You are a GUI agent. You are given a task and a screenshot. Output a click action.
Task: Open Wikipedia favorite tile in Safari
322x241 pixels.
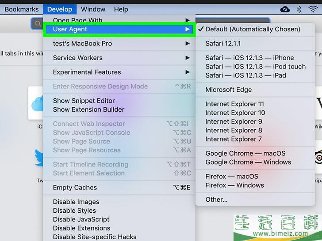[318, 103]
